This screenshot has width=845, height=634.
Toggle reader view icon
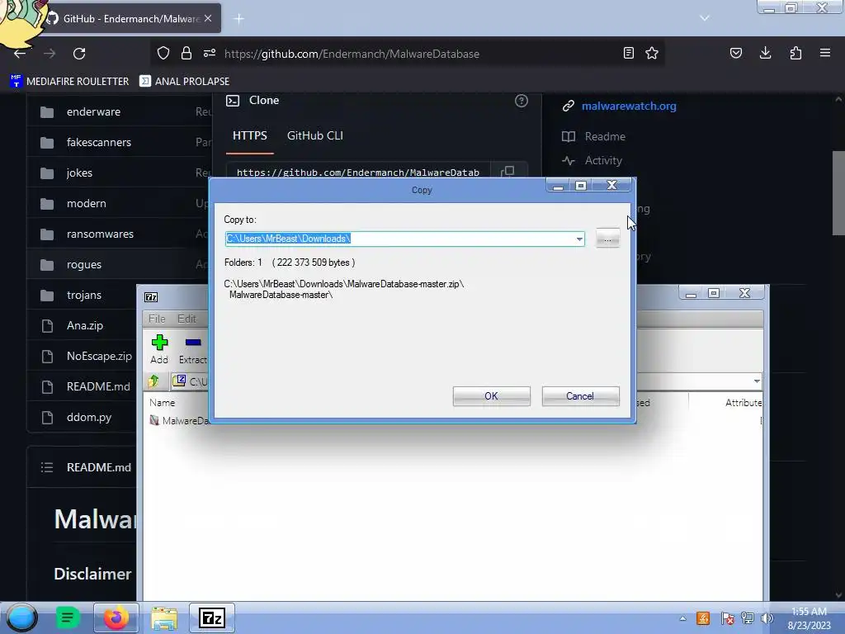coord(628,53)
